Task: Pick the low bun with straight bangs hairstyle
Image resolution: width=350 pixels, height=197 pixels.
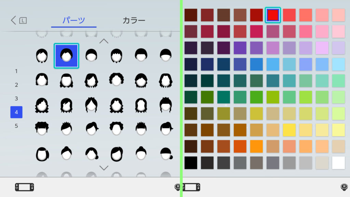Action: (x=166, y=154)
